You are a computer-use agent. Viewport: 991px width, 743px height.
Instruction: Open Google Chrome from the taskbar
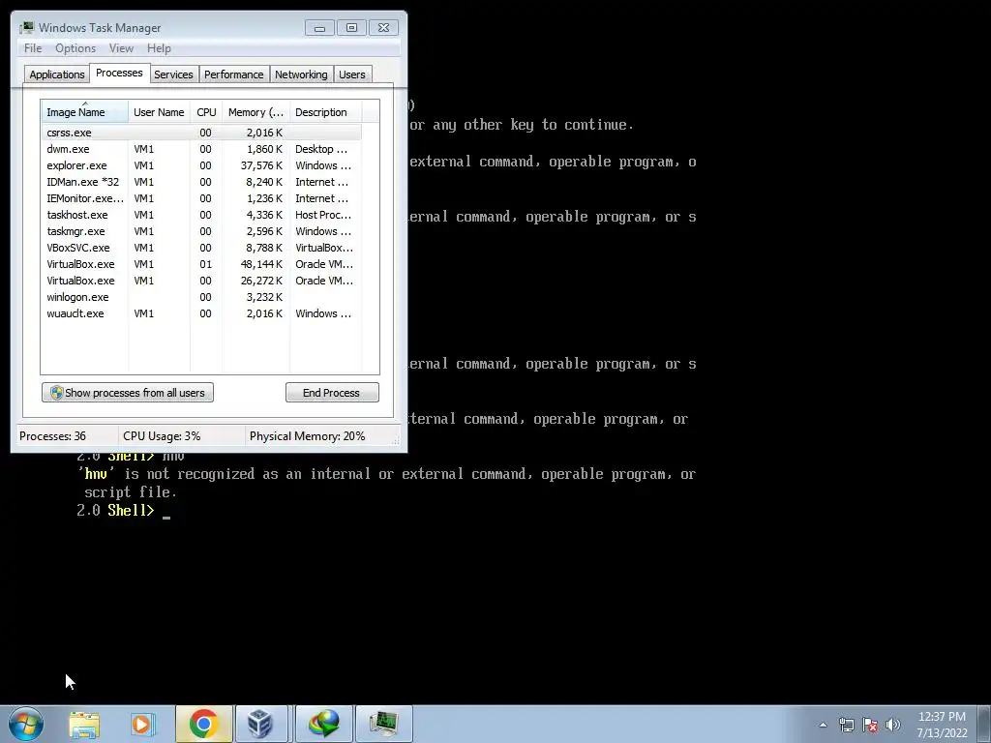coord(203,724)
